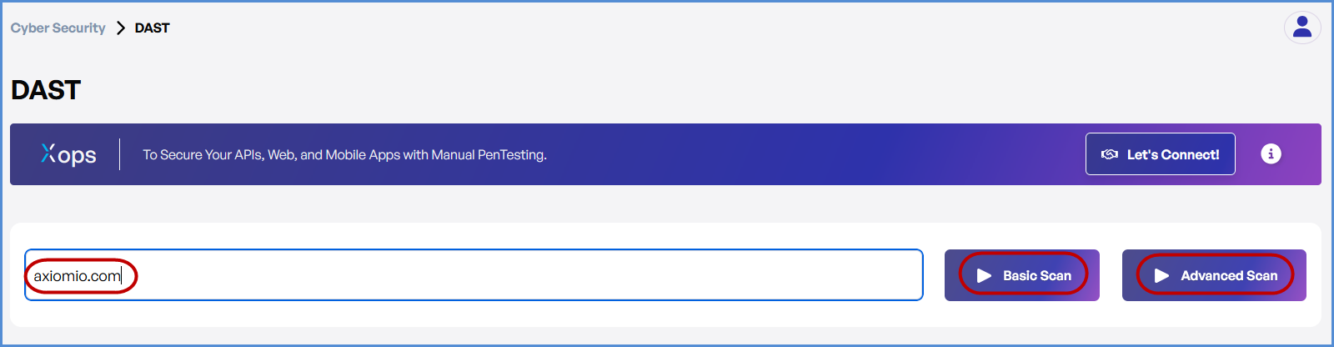The image size is (1334, 347).
Task: Click the breadcrumb chevron arrow separator
Action: coord(121,28)
